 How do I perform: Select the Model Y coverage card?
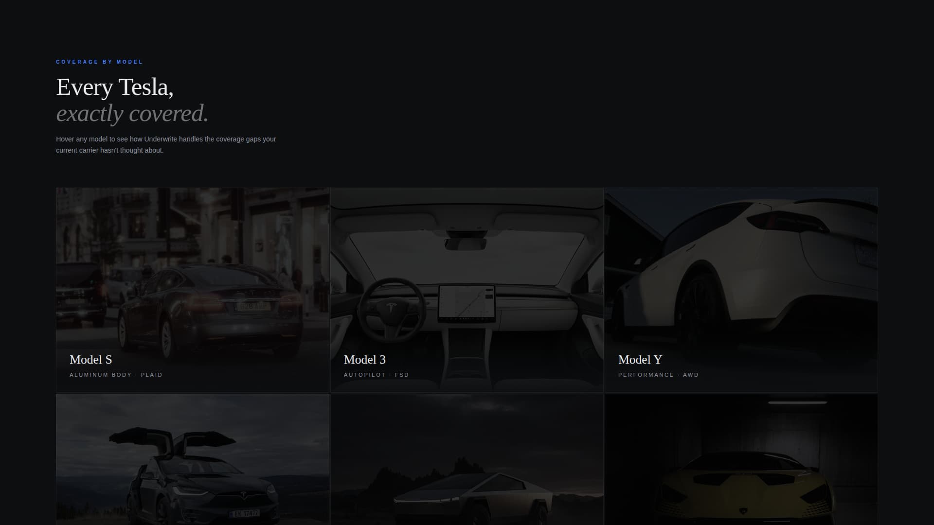[741, 290]
